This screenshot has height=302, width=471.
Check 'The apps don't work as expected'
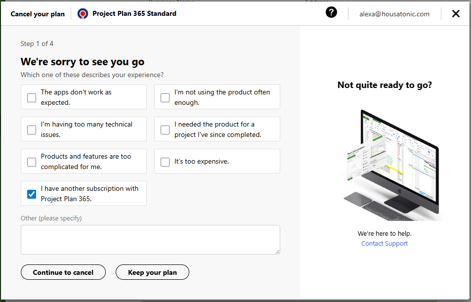[32, 98]
